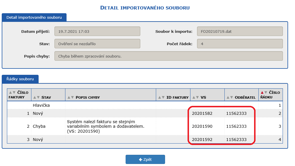Sort by Popis chyby column arrows
Image resolution: width=295 pixels, height=166 pixels.
tap(71, 97)
